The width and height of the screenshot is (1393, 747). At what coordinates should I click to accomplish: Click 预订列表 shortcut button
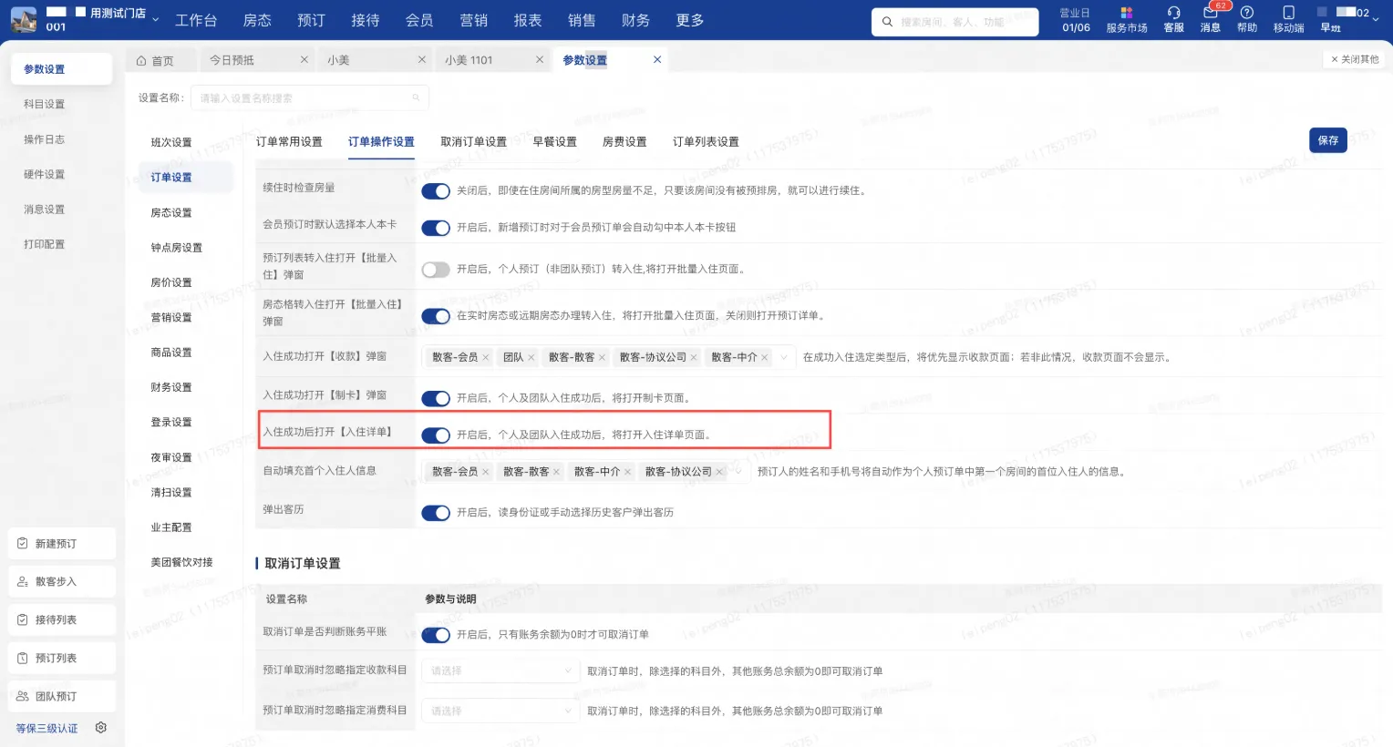point(62,659)
